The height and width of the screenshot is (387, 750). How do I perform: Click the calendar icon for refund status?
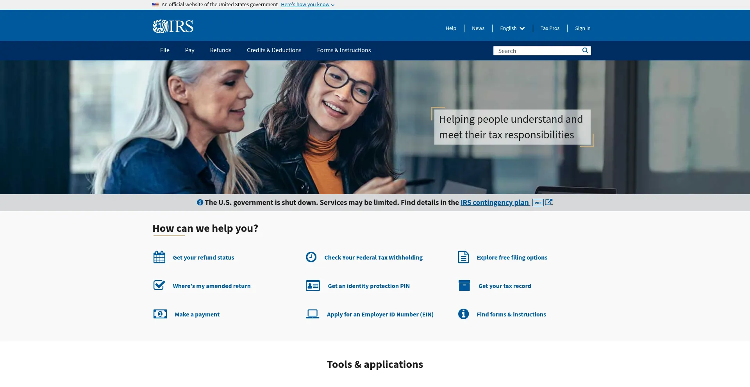click(159, 257)
